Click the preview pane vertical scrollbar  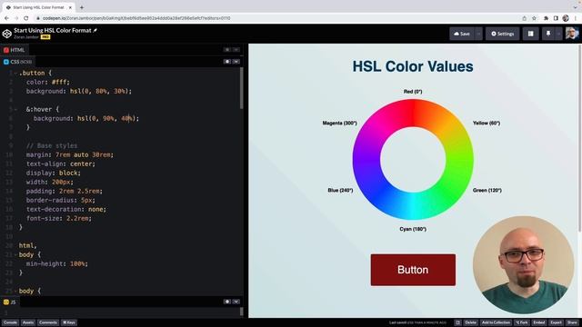tap(580, 139)
